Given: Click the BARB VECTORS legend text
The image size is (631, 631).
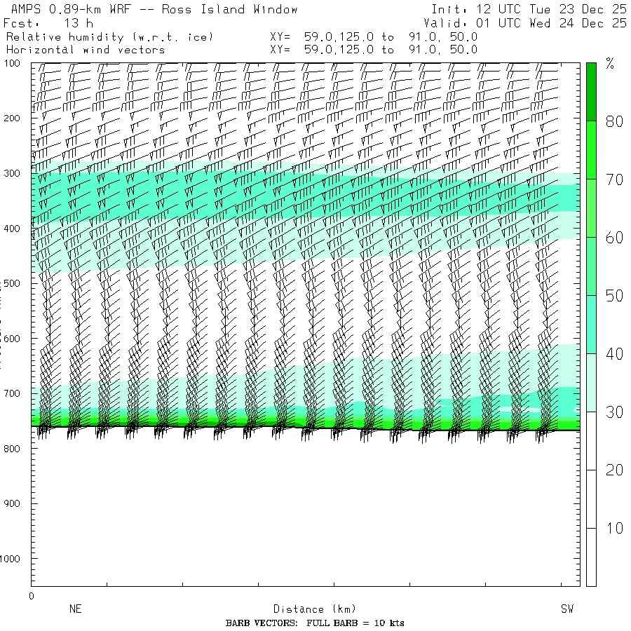Looking at the screenshot, I should 315,623.
